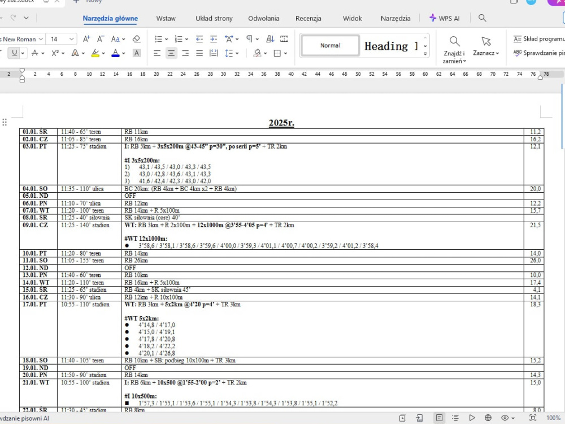Expand the change case Aa dropdown
The width and height of the screenshot is (565, 424).
[x=124, y=39]
